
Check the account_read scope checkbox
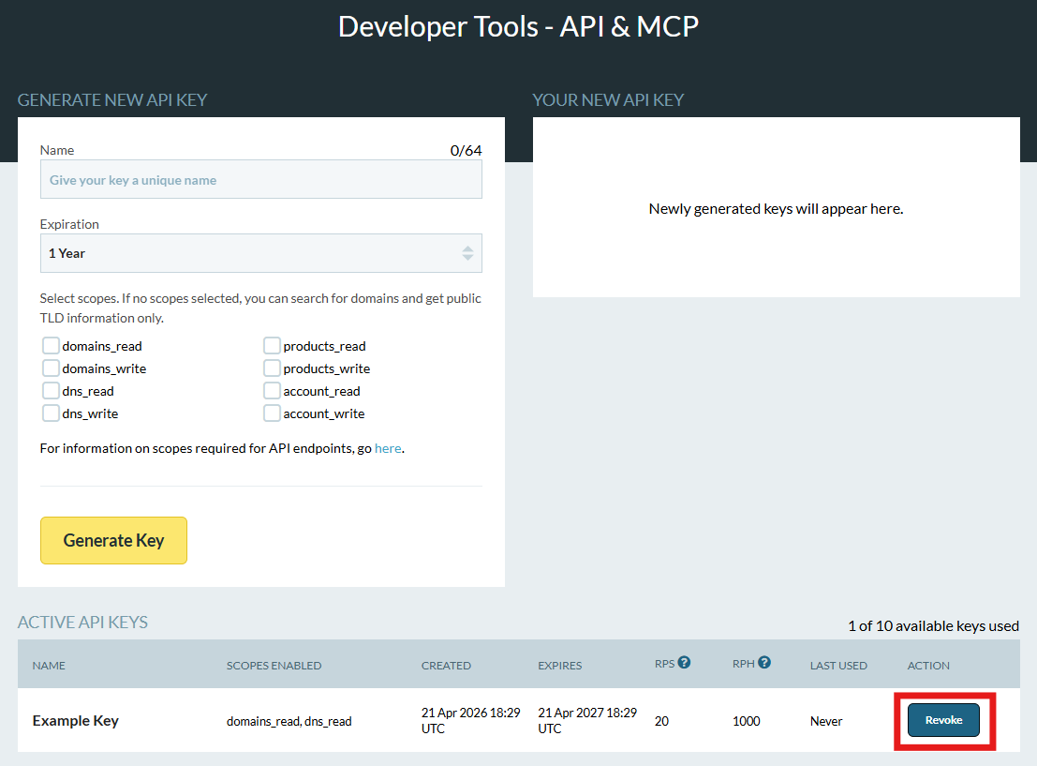(272, 390)
